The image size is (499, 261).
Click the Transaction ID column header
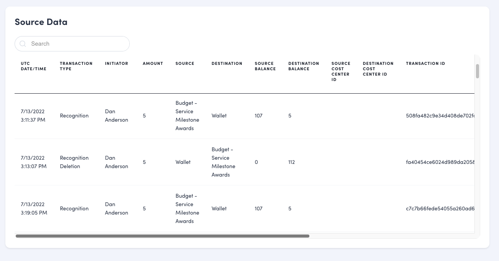click(x=425, y=63)
